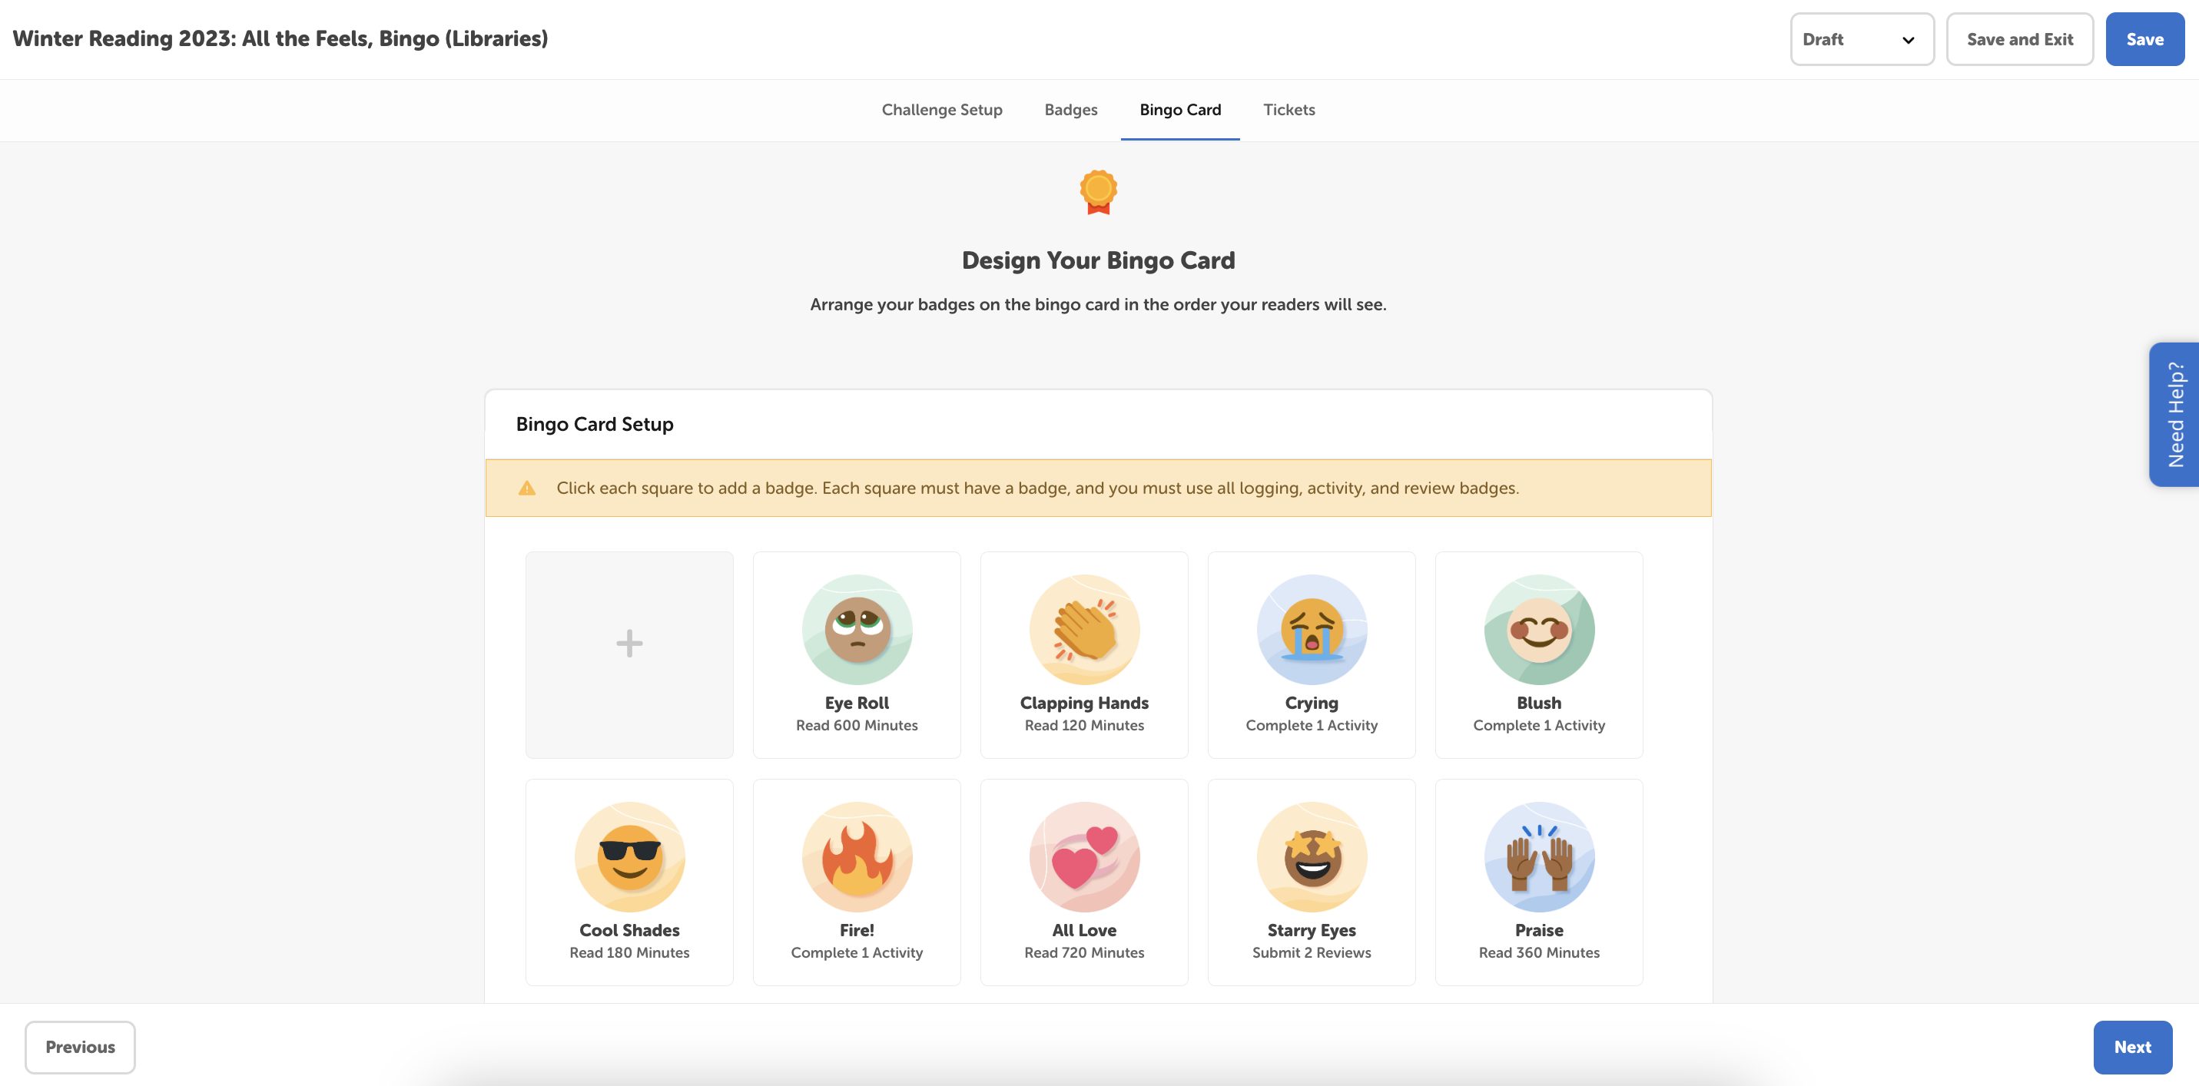Switch to the Challenge Setup tab

coord(941,109)
